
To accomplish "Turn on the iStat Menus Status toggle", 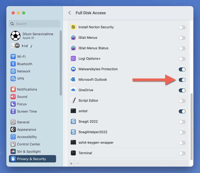I will click(182, 48).
